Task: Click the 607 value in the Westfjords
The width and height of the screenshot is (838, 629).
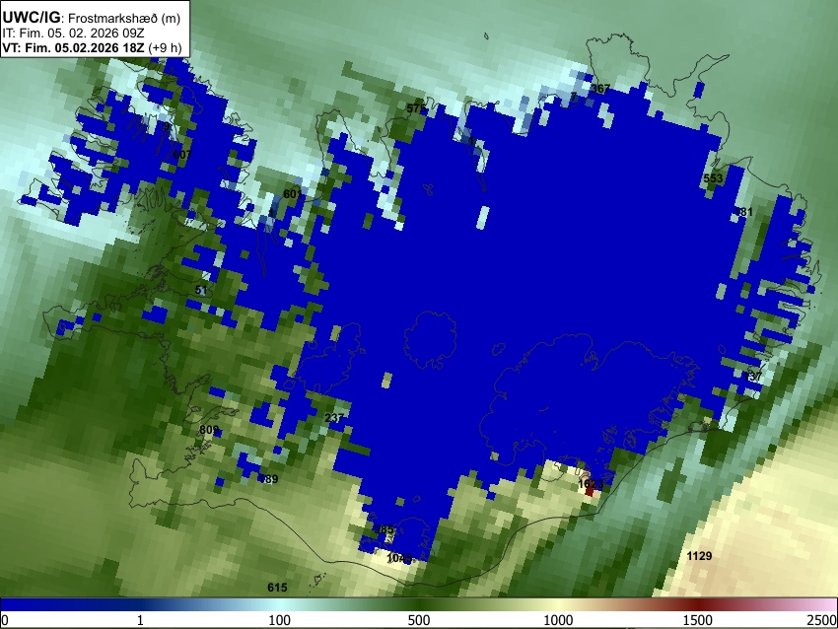Action: point(181,155)
